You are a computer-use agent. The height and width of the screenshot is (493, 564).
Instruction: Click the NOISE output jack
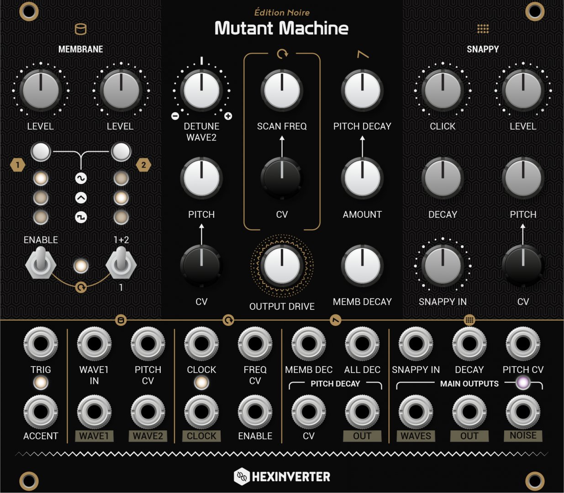point(523,412)
